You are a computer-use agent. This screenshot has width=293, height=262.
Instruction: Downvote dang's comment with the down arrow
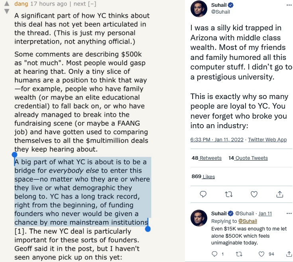6,11
